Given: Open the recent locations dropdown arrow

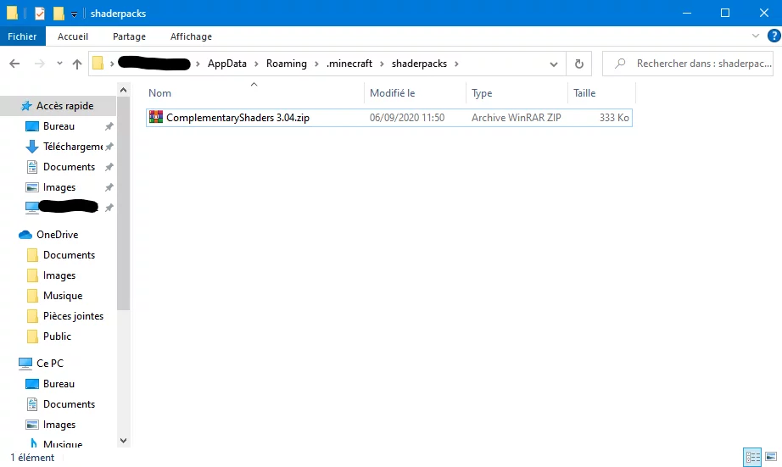Looking at the screenshot, I should pyautogui.click(x=59, y=64).
